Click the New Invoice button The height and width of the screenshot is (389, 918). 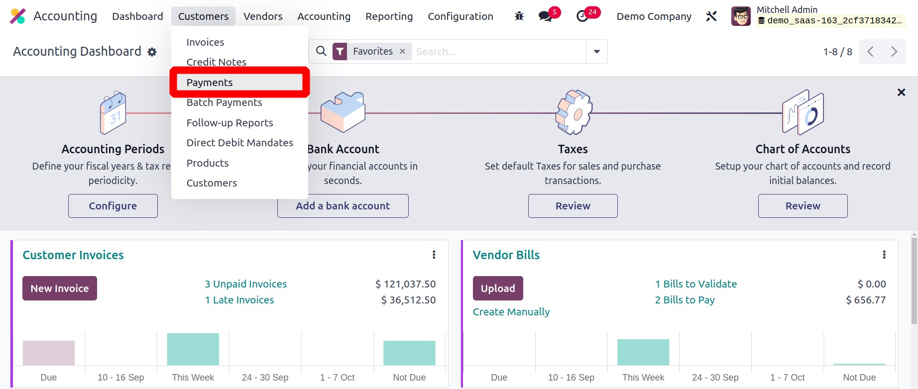(x=60, y=289)
